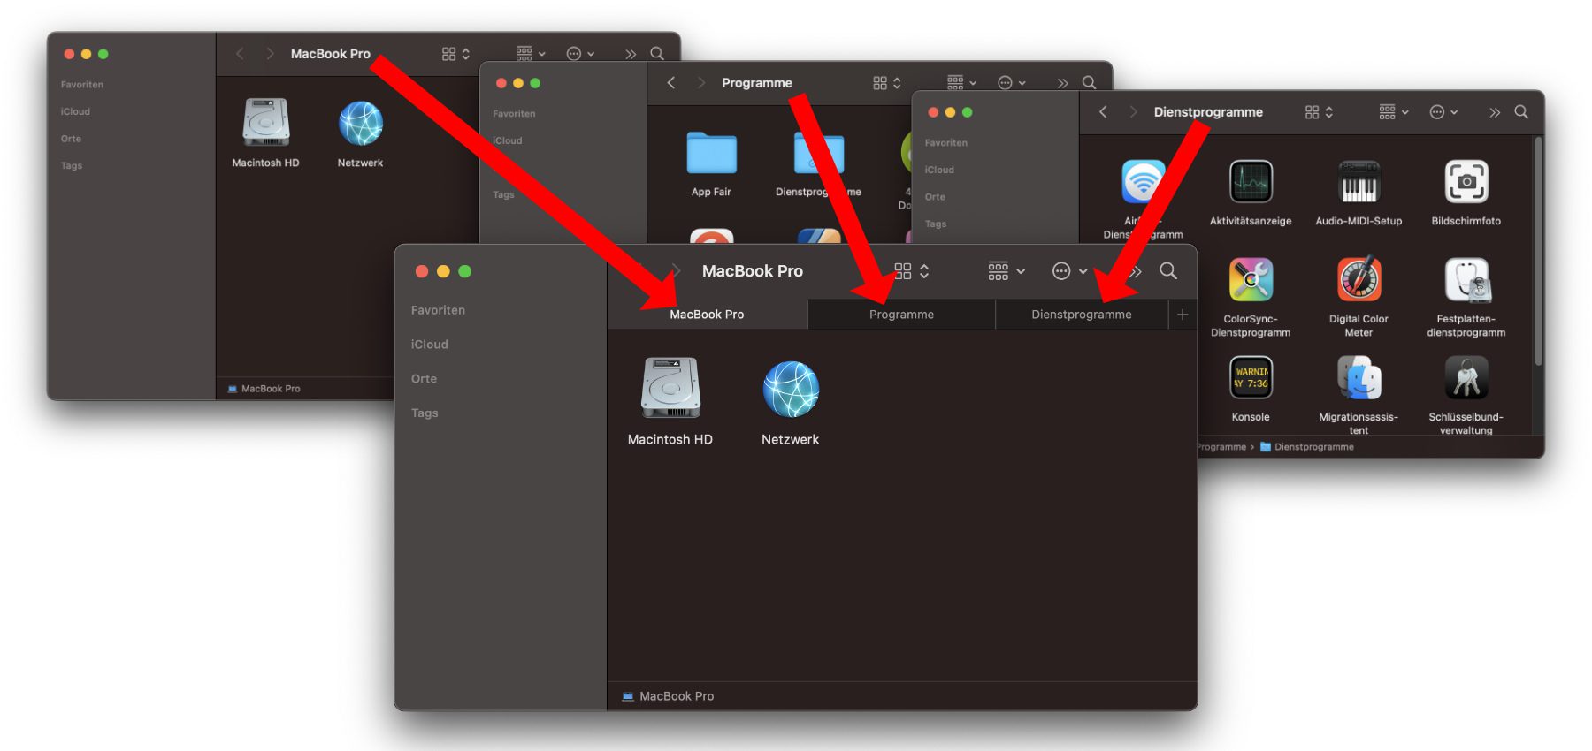
Task: Open action menu in front window toolbar
Action: point(1068,271)
